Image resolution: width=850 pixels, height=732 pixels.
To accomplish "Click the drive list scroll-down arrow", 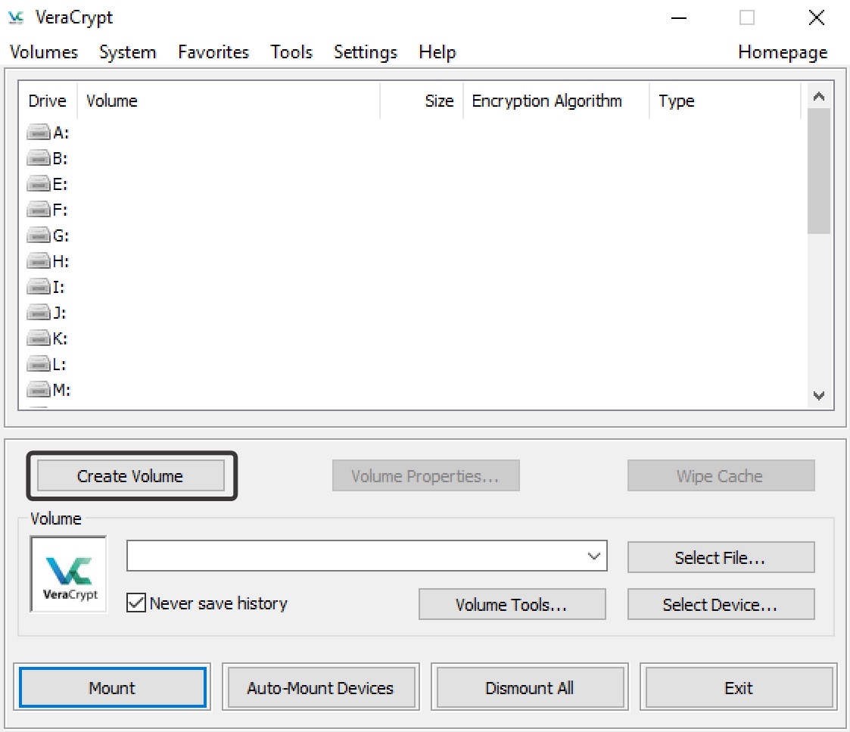I will pyautogui.click(x=818, y=395).
